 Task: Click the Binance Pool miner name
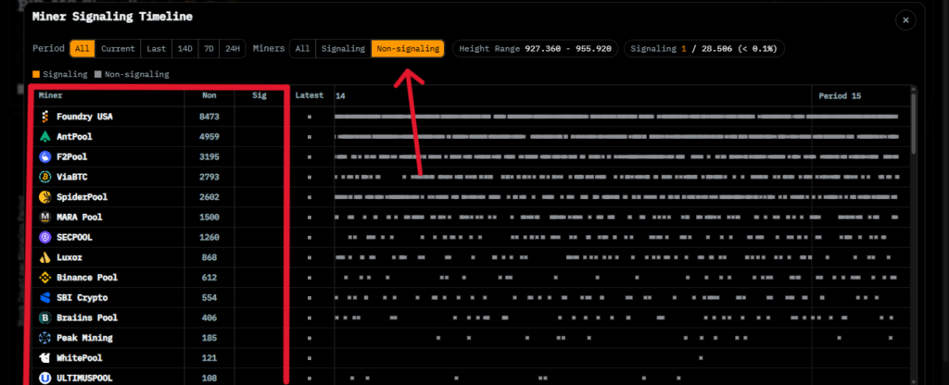(x=87, y=278)
